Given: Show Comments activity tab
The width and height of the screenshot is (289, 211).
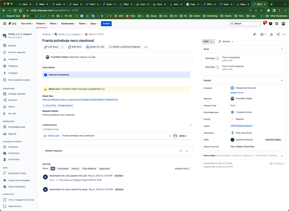Looking at the screenshot, I should click(x=63, y=169).
